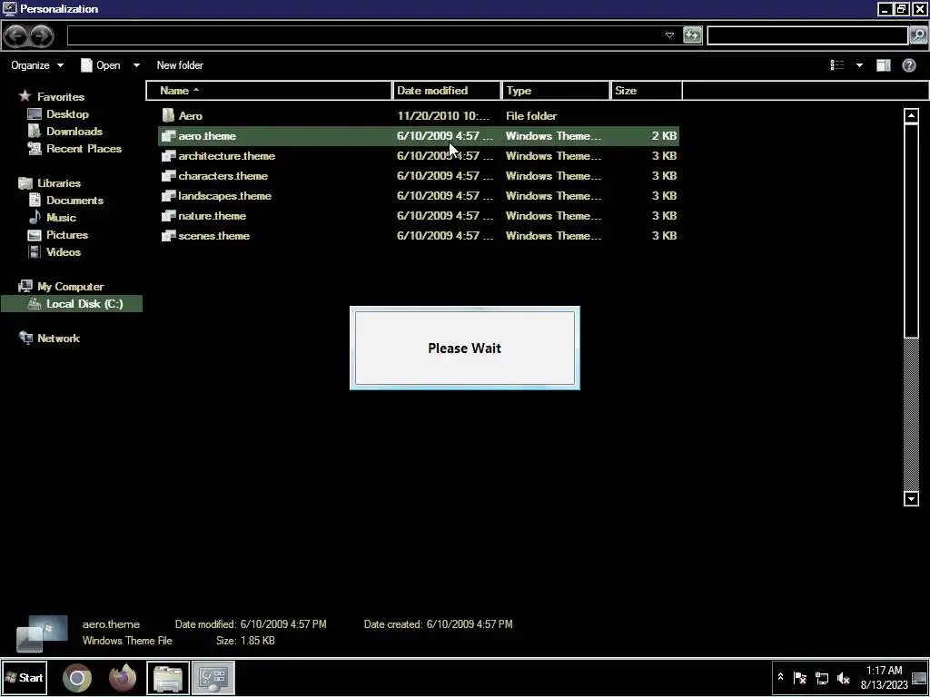The height and width of the screenshot is (697, 930).
Task: Click the aero.theme thumbnail in details pane
Action: pos(42,633)
